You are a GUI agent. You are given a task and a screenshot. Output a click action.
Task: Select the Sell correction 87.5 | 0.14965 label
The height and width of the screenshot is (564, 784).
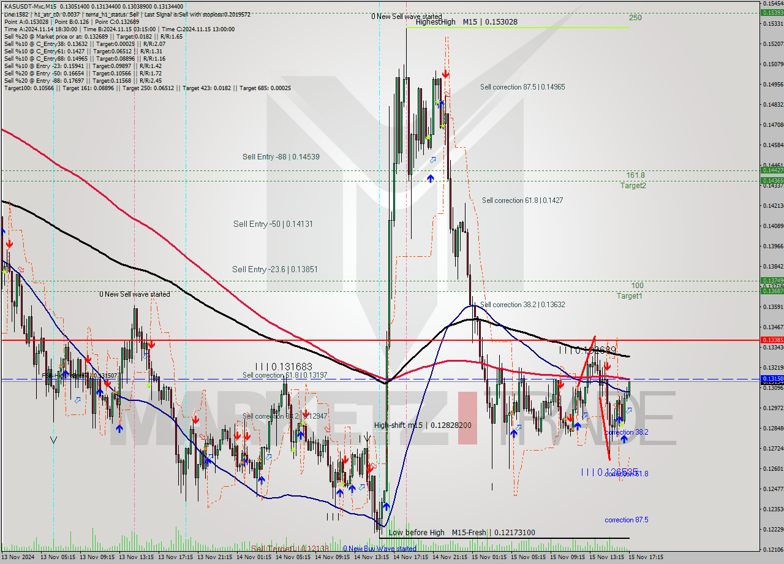point(522,87)
